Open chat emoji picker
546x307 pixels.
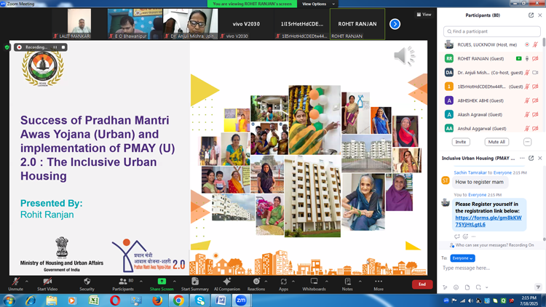click(456, 287)
